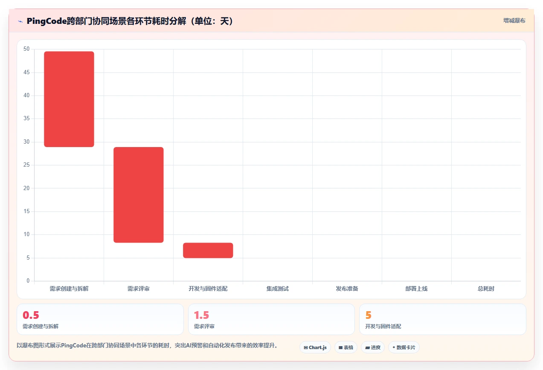Click the x-axis label 发布准备
543x370 pixels.
coord(347,289)
